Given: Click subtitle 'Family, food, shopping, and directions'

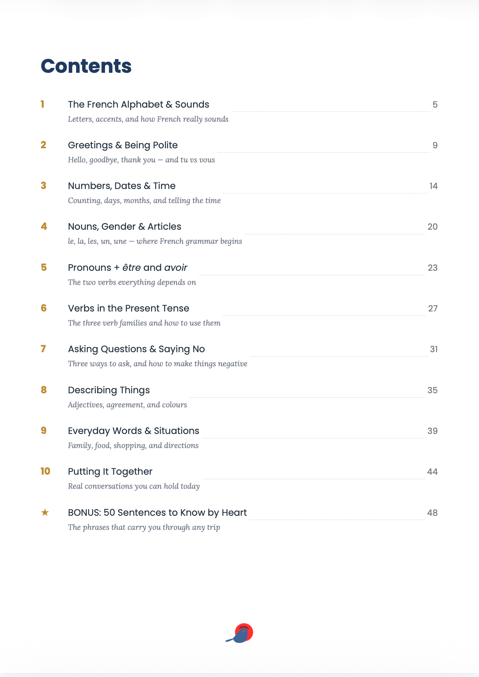Looking at the screenshot, I should [133, 445].
